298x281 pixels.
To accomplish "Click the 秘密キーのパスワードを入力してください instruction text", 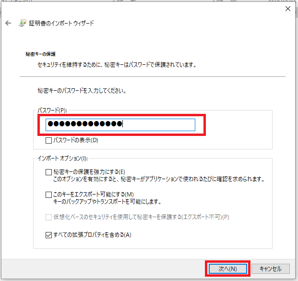I will point(85,90).
